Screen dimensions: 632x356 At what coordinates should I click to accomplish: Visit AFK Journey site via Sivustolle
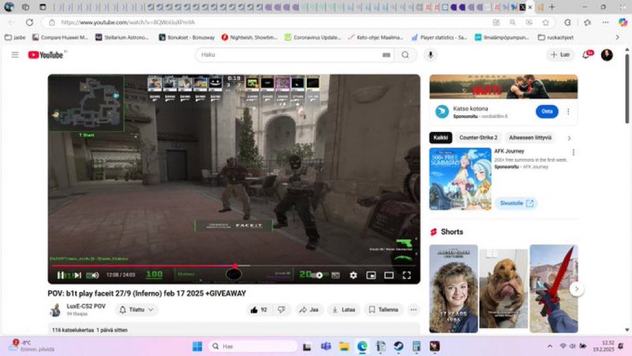[x=516, y=203]
